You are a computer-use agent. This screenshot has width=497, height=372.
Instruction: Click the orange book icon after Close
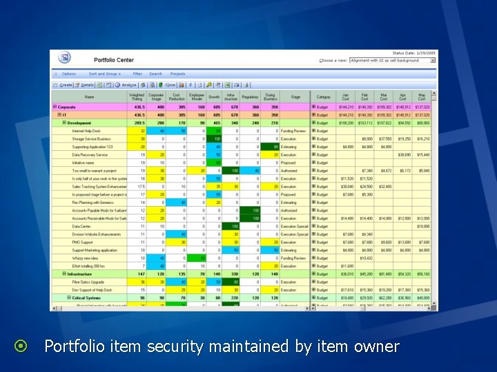click(x=182, y=85)
